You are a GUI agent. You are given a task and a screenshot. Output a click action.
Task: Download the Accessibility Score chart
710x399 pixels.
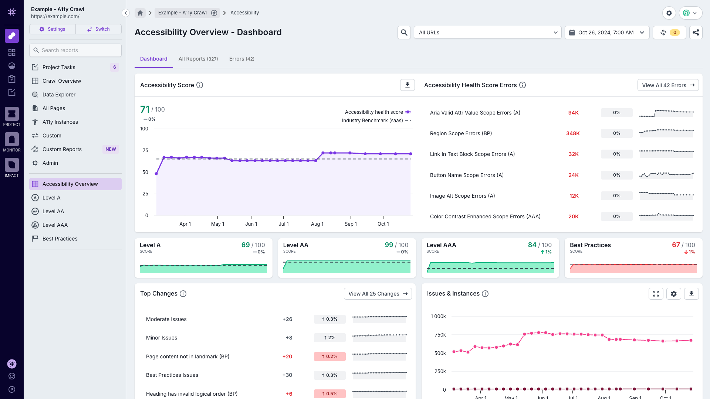pos(407,85)
